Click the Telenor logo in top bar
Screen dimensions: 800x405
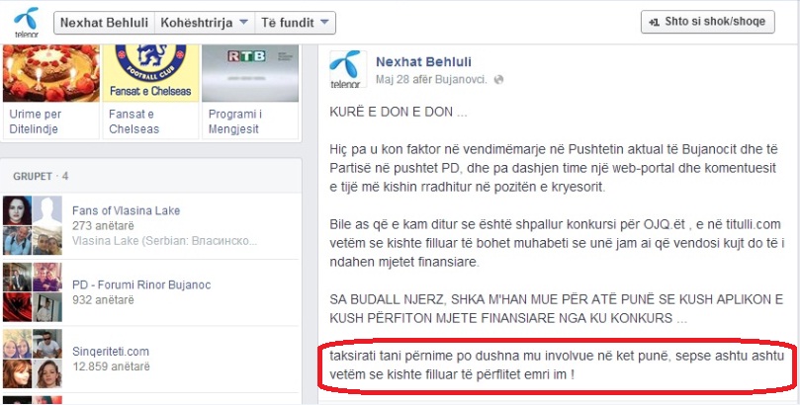coord(26,23)
